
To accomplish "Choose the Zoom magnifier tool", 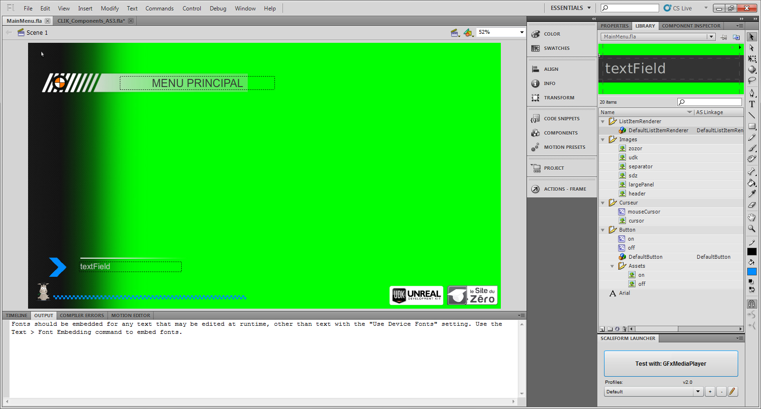I will (752, 229).
